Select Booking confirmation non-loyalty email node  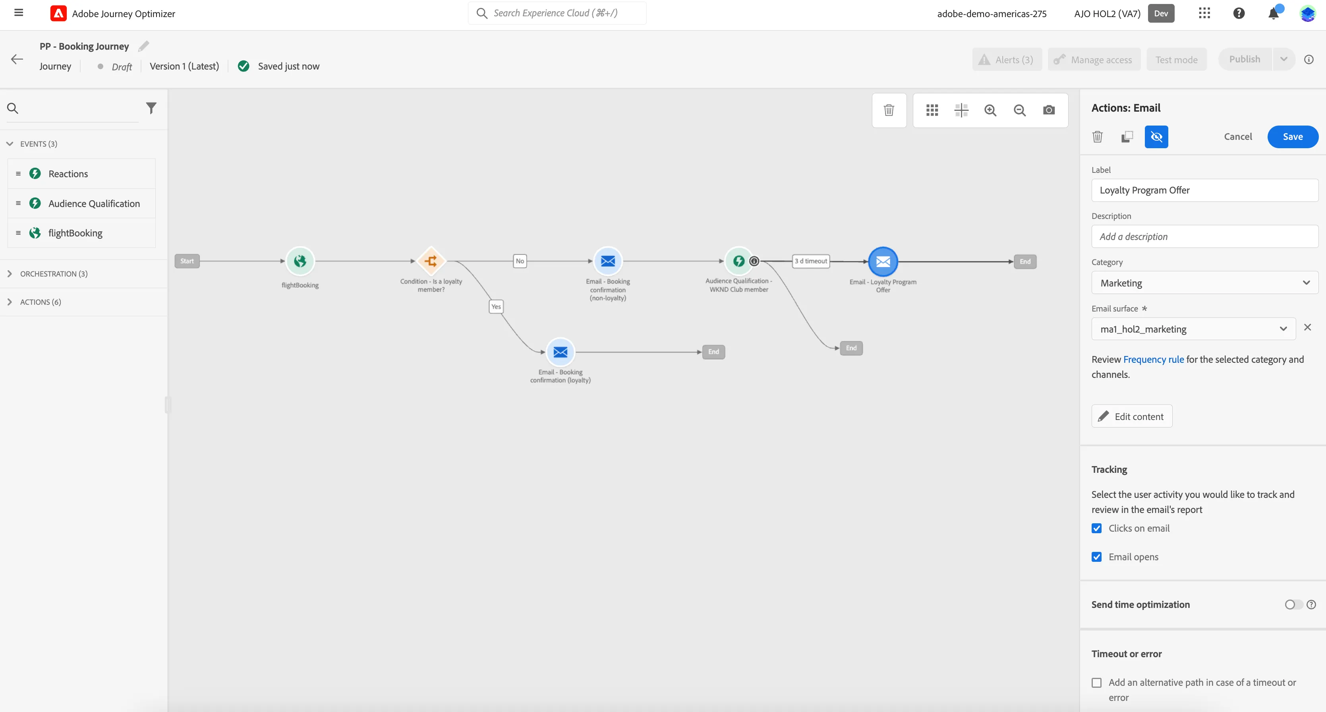click(x=608, y=261)
